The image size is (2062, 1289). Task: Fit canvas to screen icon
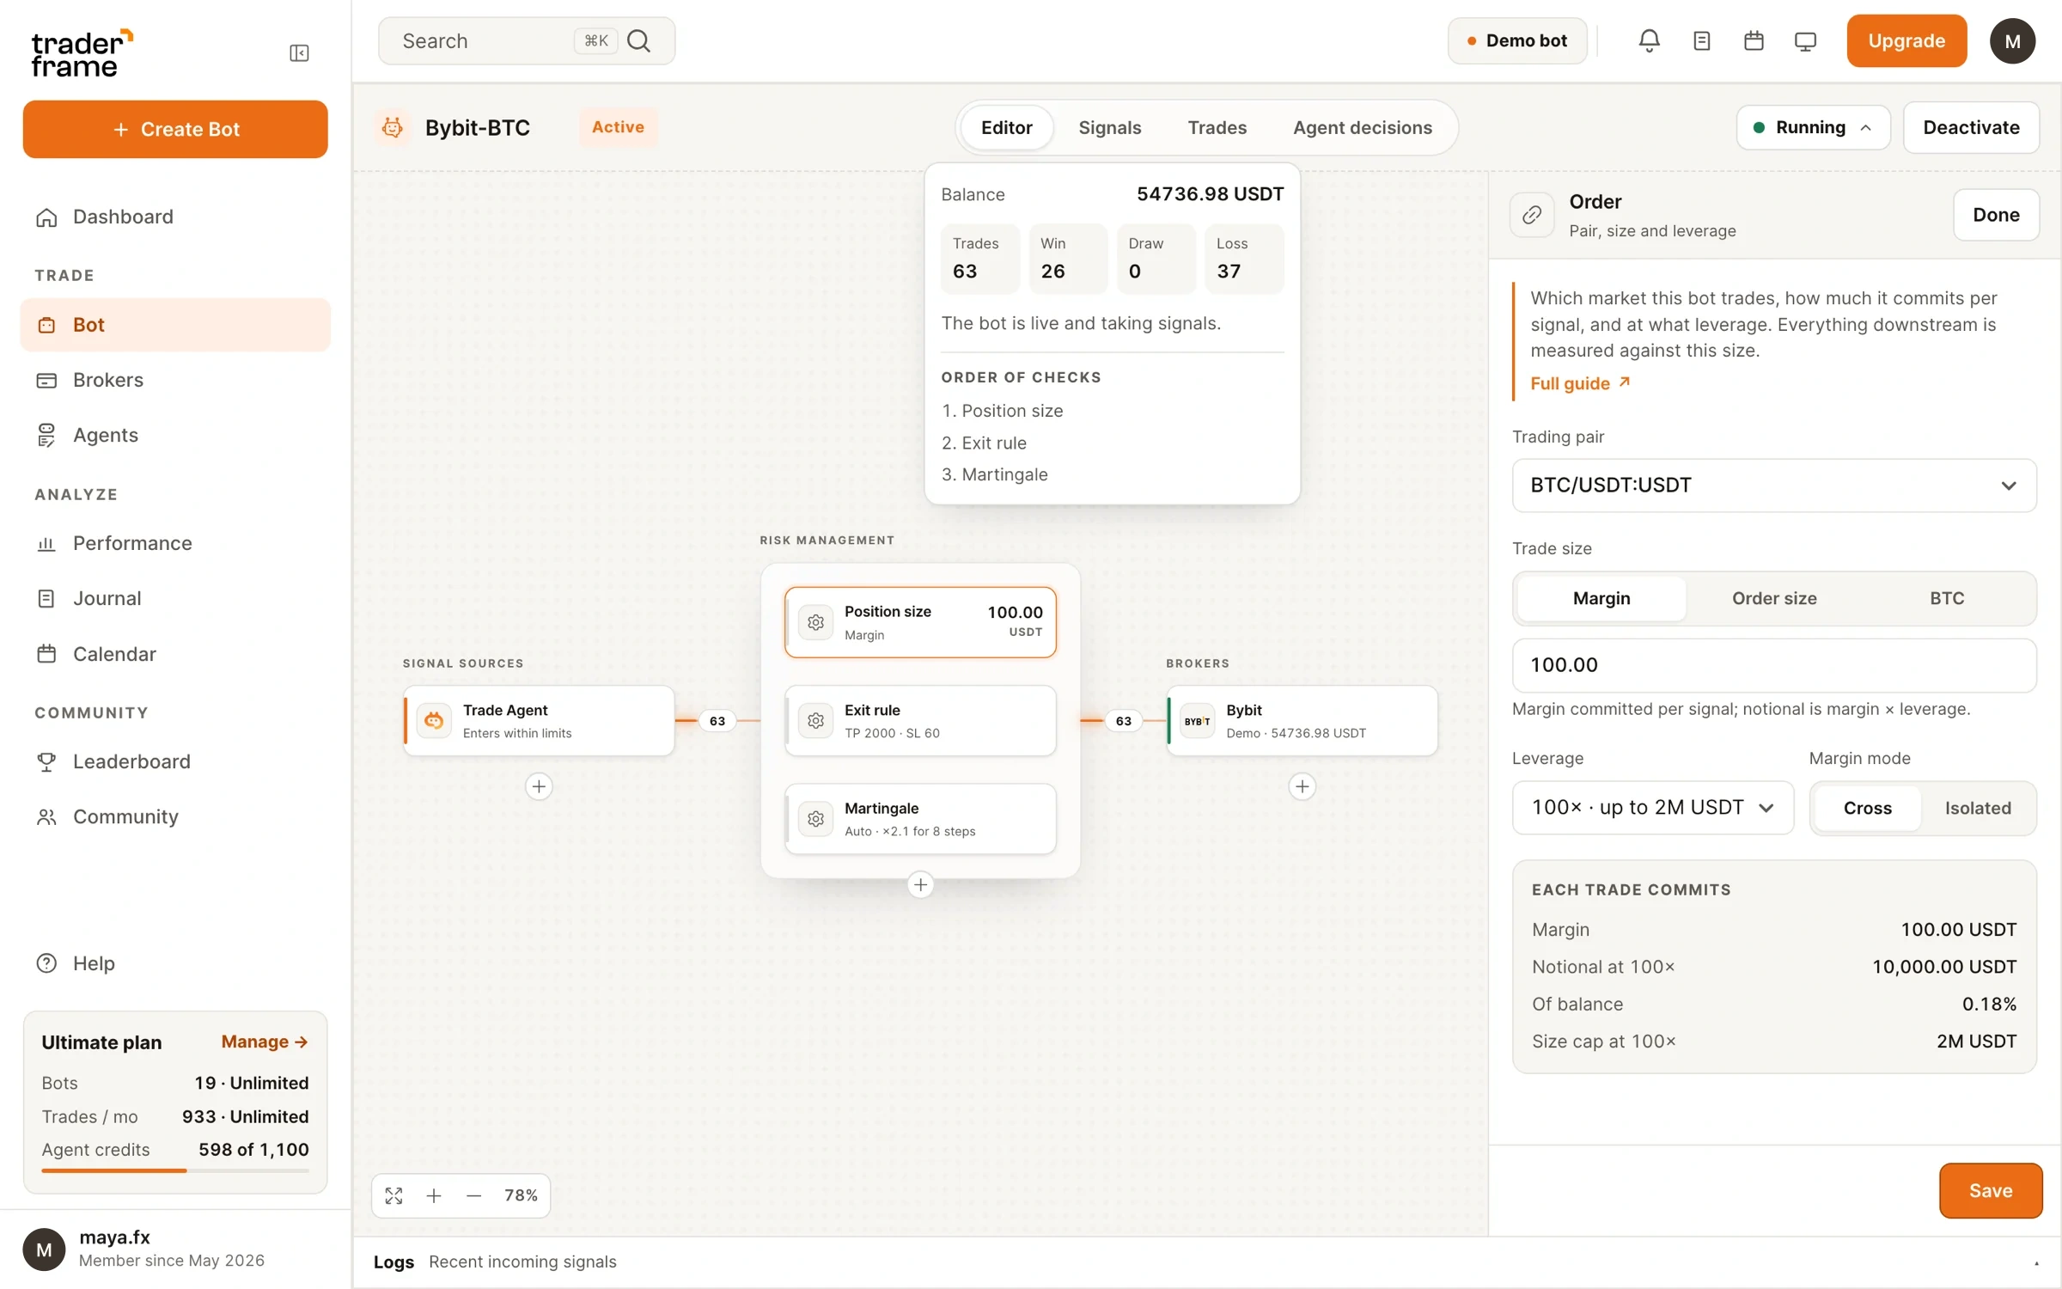point(393,1195)
